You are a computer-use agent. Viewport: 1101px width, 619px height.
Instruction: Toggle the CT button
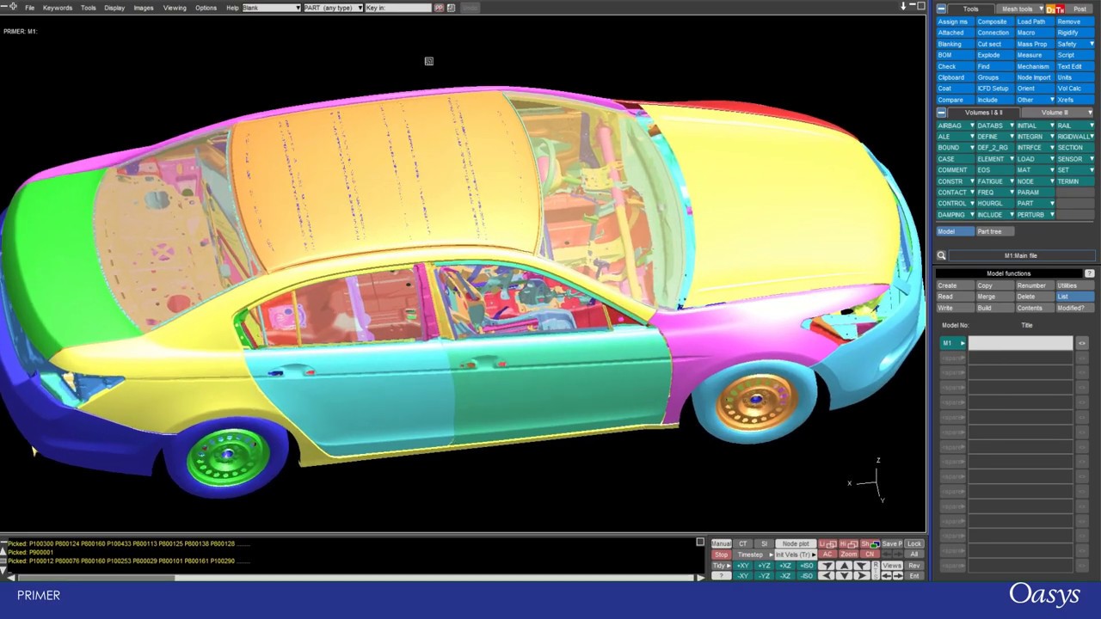pos(742,543)
